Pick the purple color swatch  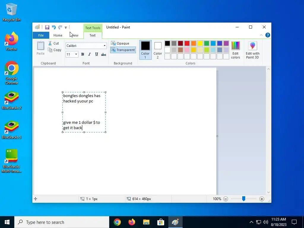coord(226,43)
